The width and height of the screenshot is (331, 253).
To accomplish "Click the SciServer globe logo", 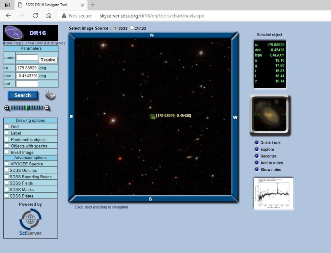I will (30, 220).
